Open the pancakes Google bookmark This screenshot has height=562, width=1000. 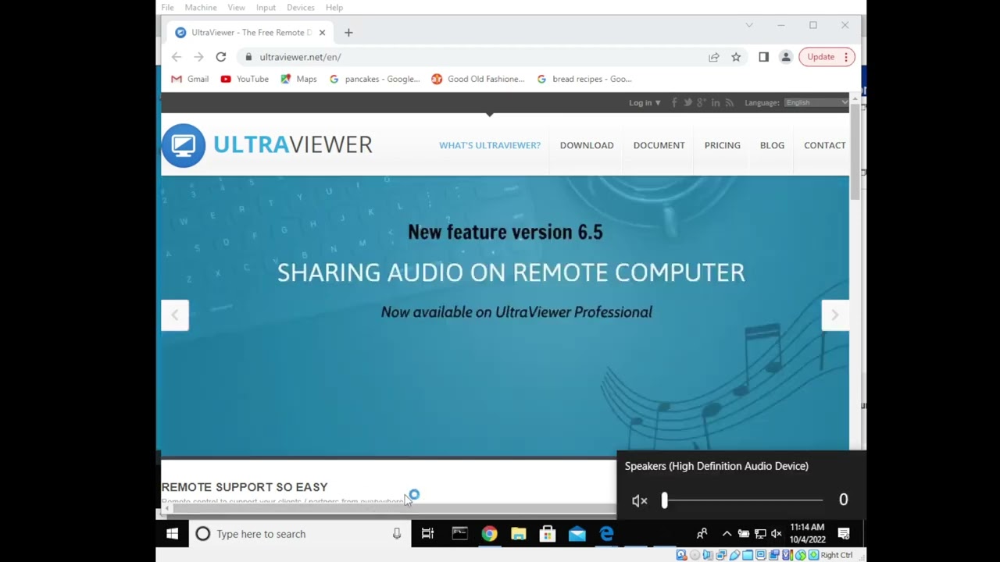(375, 79)
